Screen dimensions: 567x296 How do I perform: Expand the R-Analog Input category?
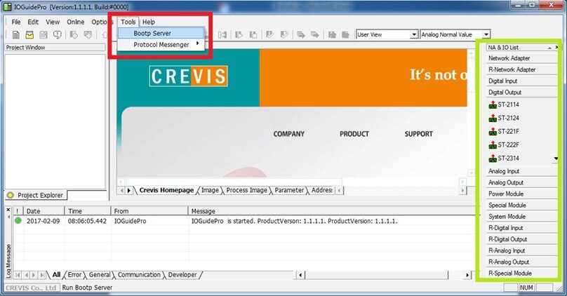coord(522,250)
